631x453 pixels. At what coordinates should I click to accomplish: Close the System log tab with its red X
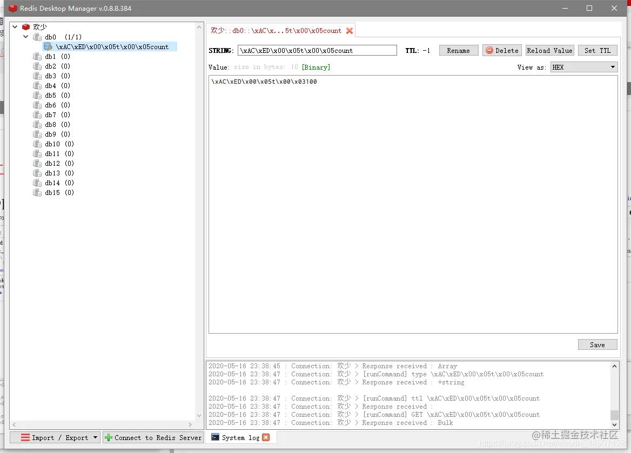(x=266, y=437)
